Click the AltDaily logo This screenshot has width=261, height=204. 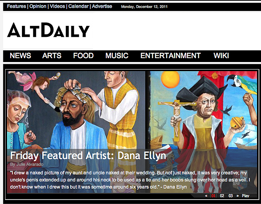pyautogui.click(x=49, y=30)
